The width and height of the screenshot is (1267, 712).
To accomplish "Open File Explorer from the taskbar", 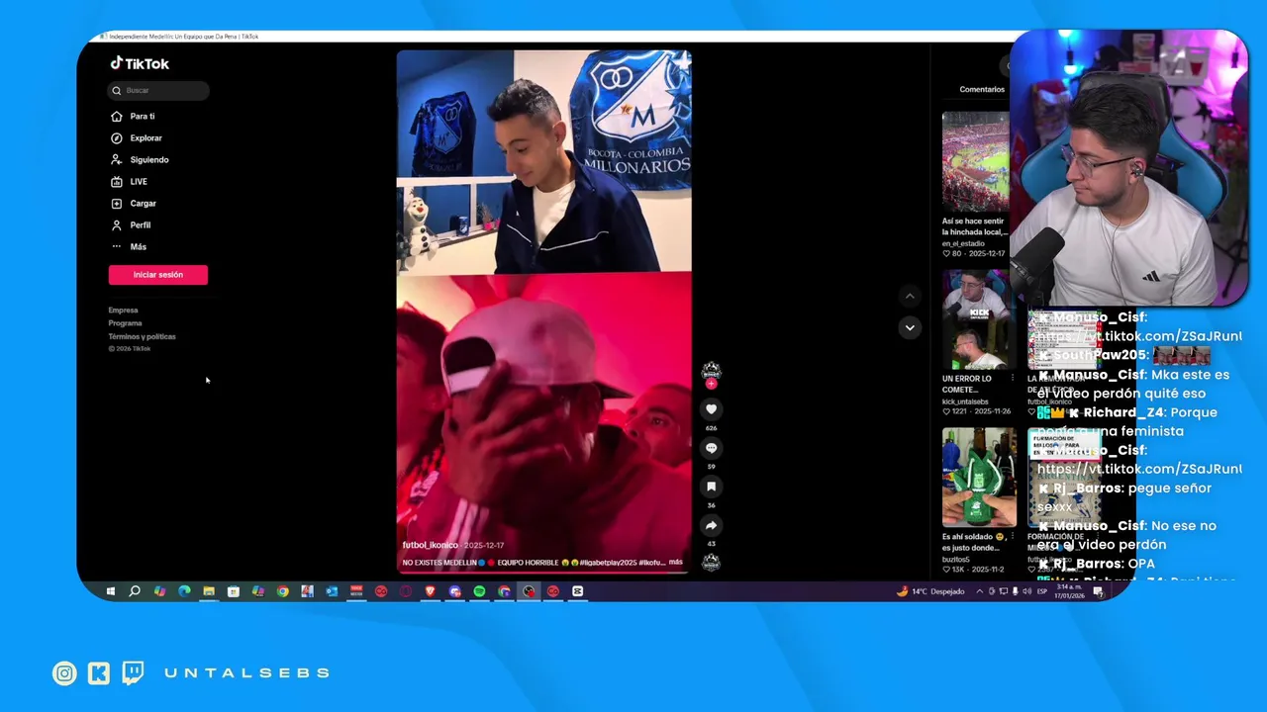I will coord(209,591).
